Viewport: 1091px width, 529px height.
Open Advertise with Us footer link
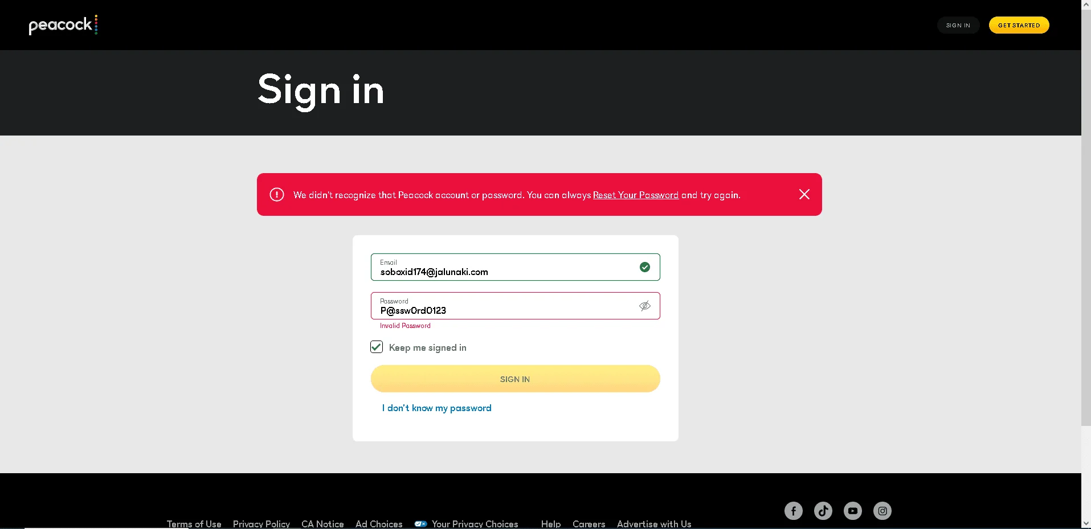[x=654, y=524]
